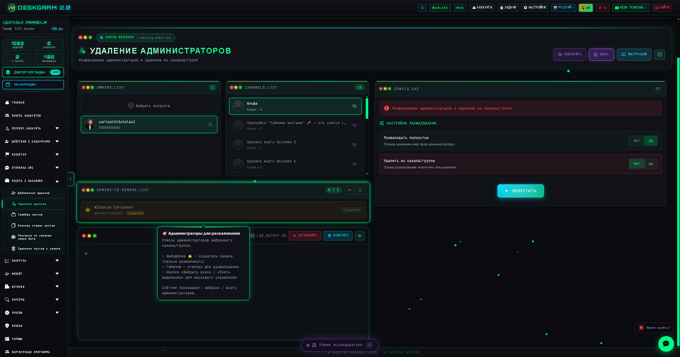Click the Повторить button
680x357 pixels.
pos(569,55)
